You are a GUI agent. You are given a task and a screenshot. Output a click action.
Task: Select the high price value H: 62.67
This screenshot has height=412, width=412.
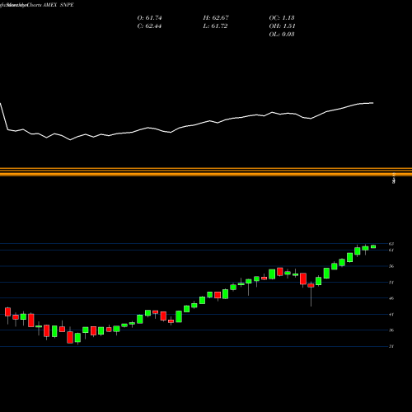pos(216,18)
